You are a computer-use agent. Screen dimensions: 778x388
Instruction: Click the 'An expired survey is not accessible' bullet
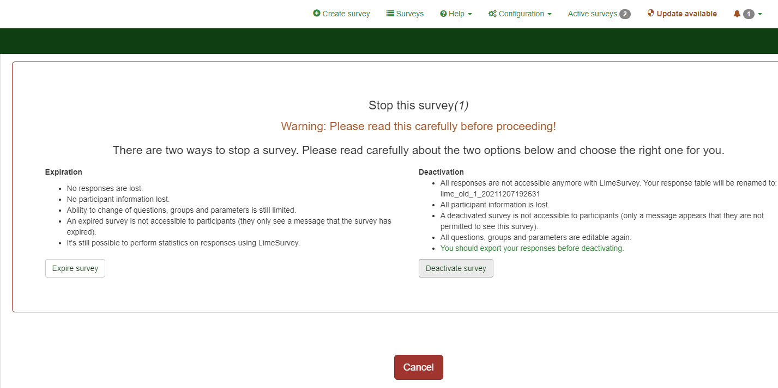[x=229, y=226]
